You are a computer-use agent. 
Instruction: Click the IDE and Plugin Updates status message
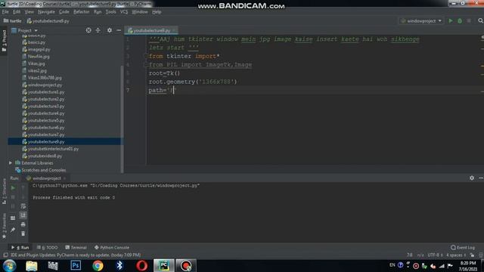coord(76,255)
